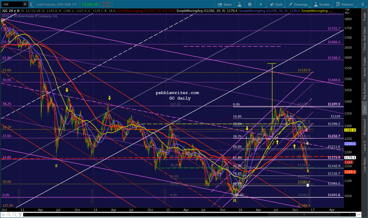
Task: Click the 1179.4 white price bubble
Action: pyautogui.click(x=350, y=158)
